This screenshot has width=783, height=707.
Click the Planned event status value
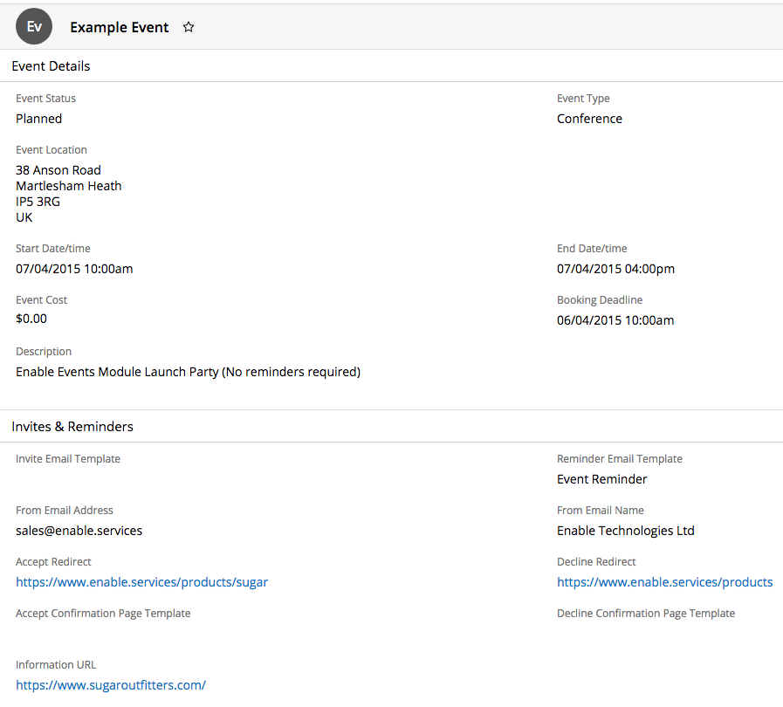pos(39,119)
